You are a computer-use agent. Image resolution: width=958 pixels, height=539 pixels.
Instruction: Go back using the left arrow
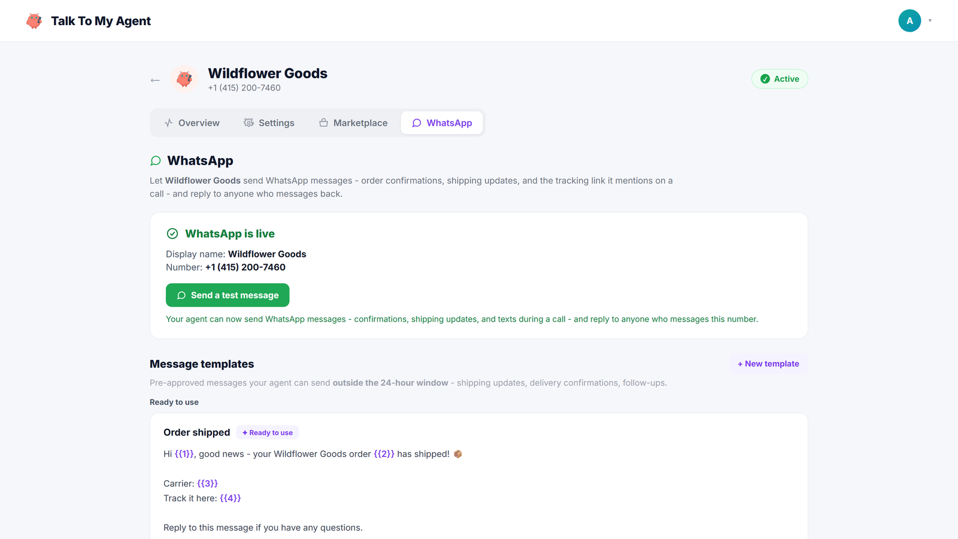(x=155, y=80)
